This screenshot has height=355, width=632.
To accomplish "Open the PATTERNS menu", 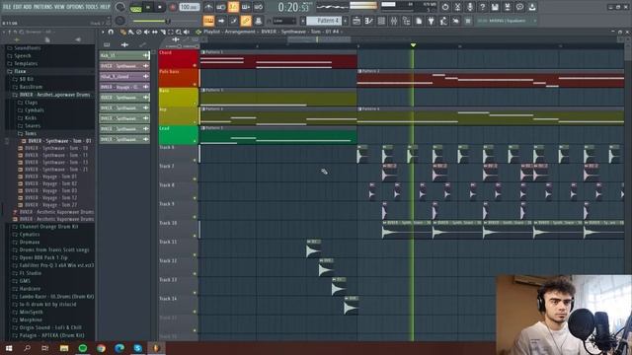I will (x=42, y=7).
